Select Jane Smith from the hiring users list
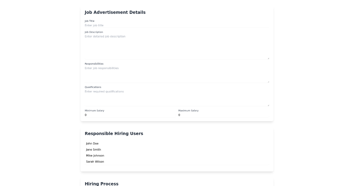The image size is (354, 186). [x=93, y=150]
